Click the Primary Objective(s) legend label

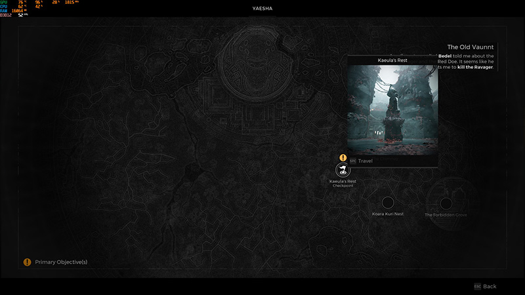click(61, 262)
